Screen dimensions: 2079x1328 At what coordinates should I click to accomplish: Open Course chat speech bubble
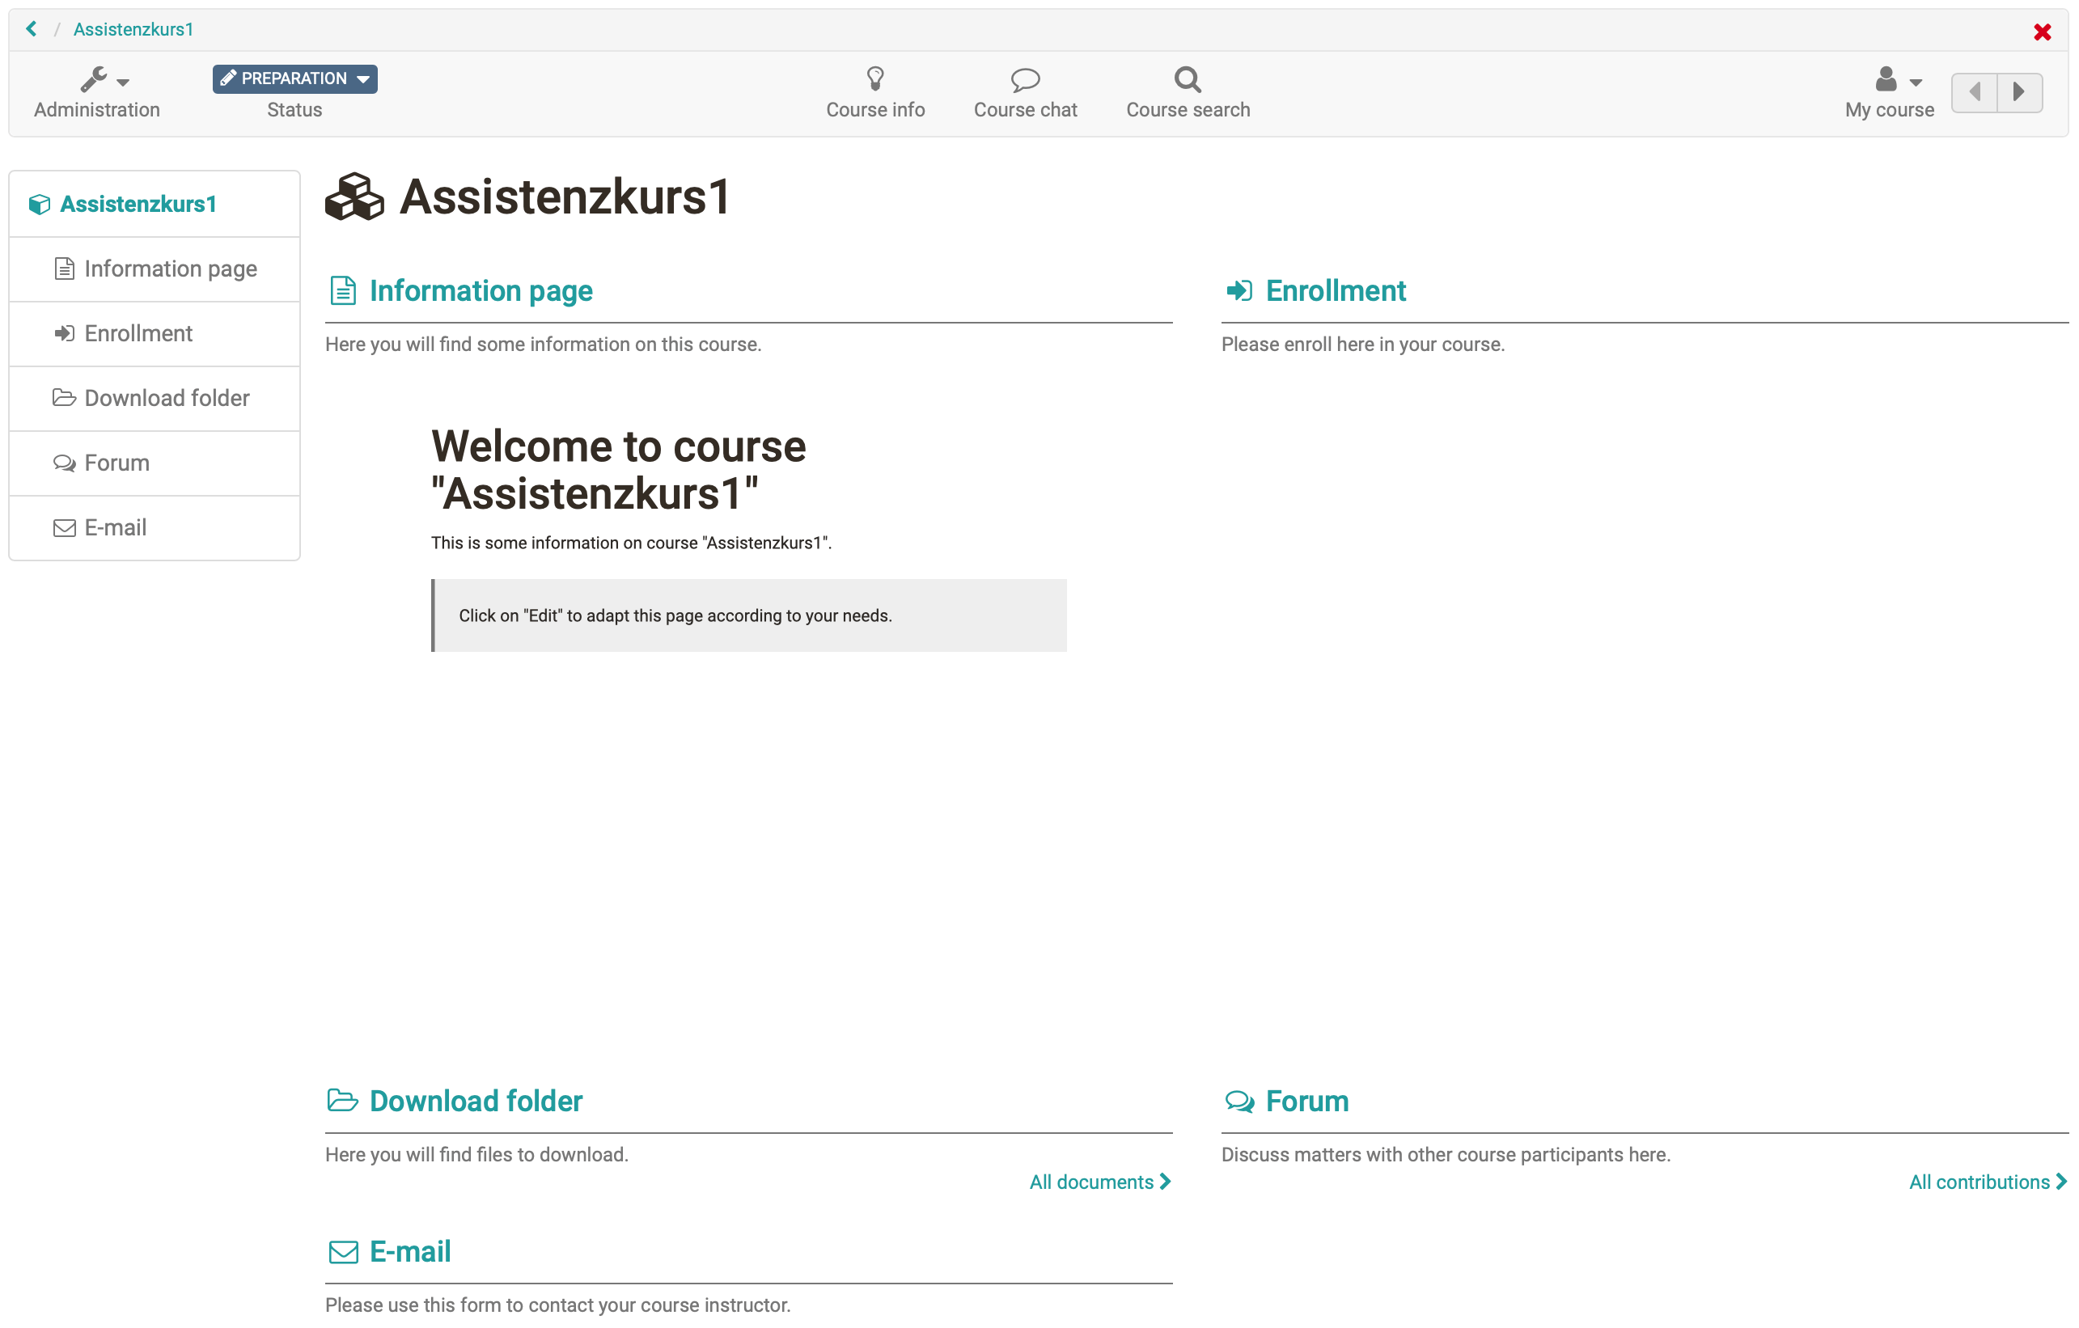1025,79
